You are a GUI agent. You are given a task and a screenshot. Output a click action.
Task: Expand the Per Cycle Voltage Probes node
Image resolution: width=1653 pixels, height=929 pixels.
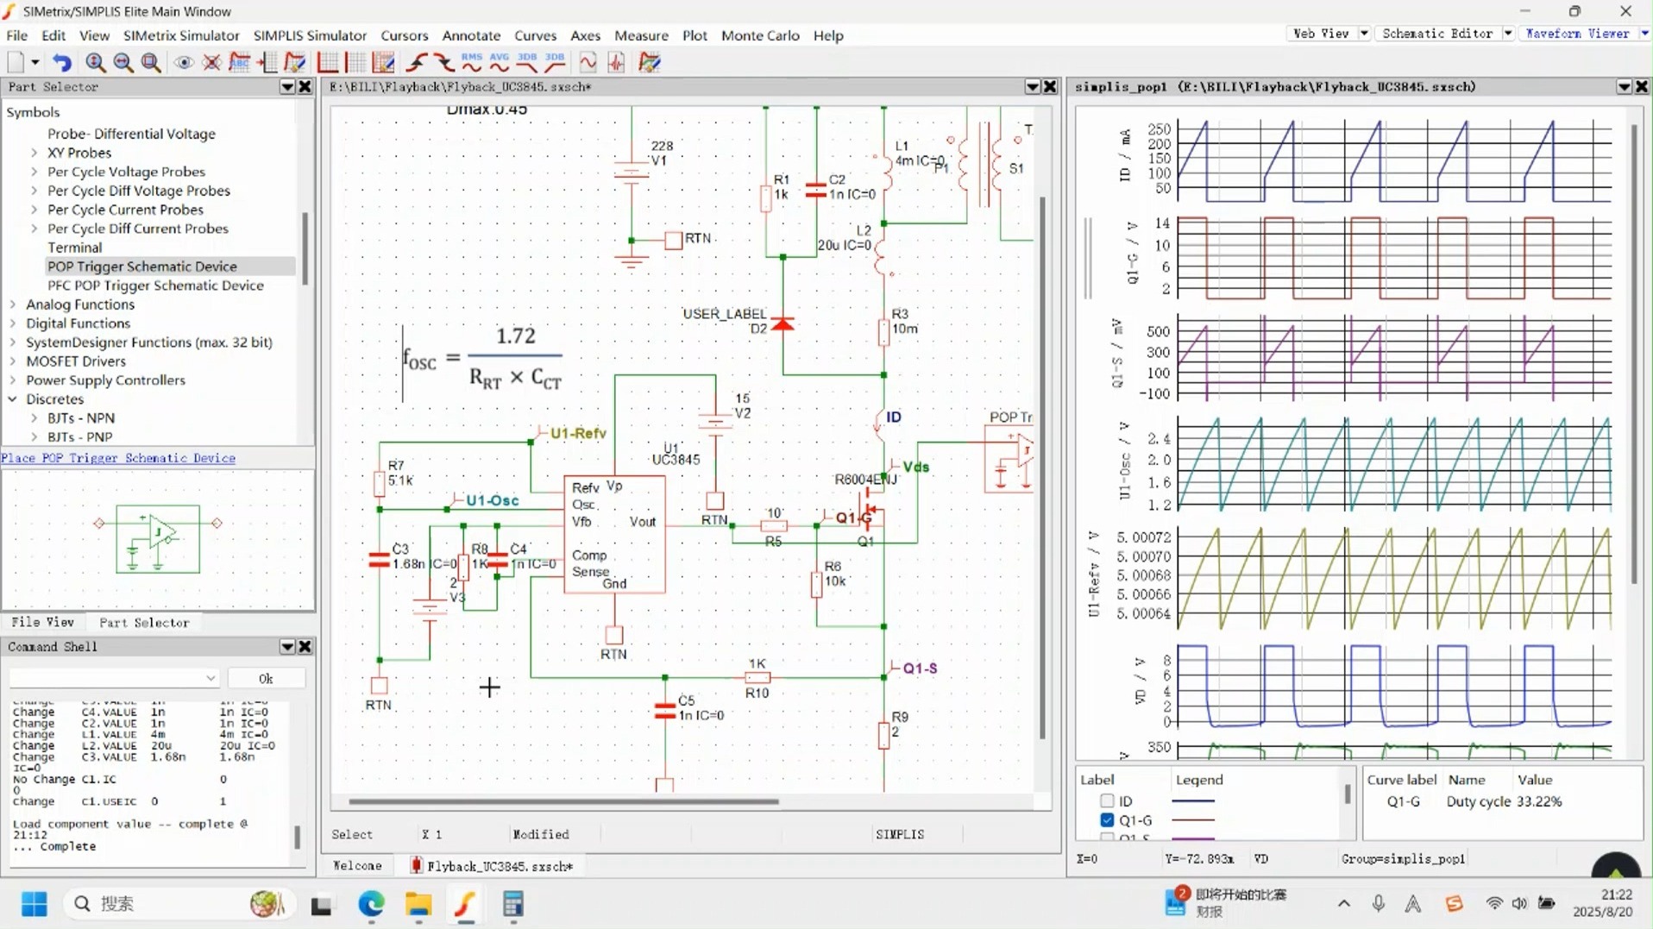[35, 172]
